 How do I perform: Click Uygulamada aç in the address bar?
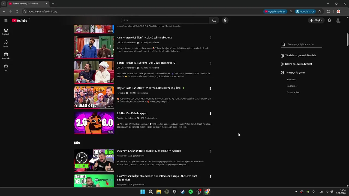coord(275,11)
